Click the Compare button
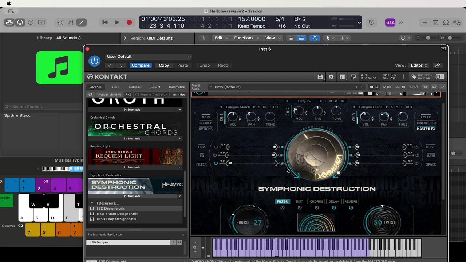This screenshot has width=466, height=262. [141, 65]
